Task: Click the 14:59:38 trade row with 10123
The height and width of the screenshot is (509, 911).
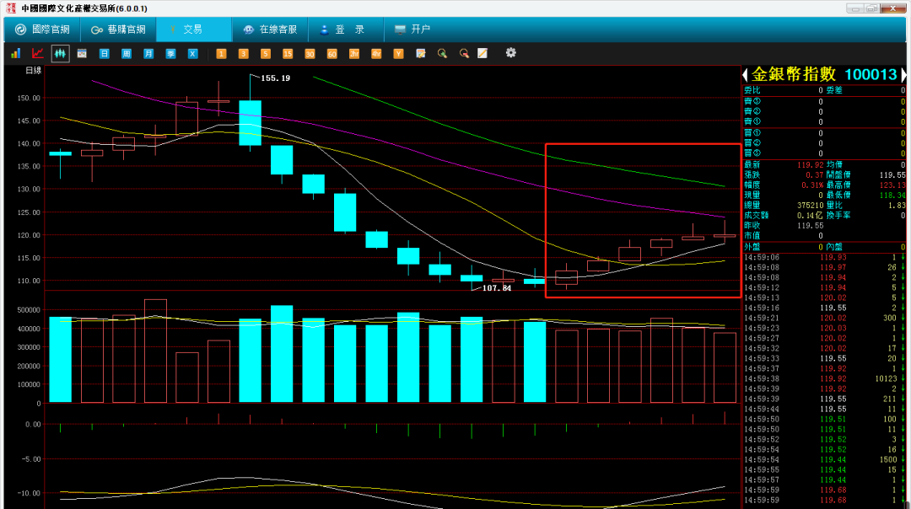Action: [x=824, y=378]
